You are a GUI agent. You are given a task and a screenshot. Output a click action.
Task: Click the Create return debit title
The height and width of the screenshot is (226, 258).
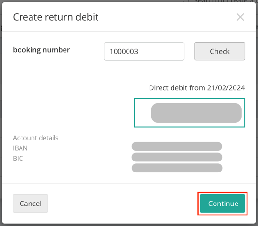pos(56,17)
